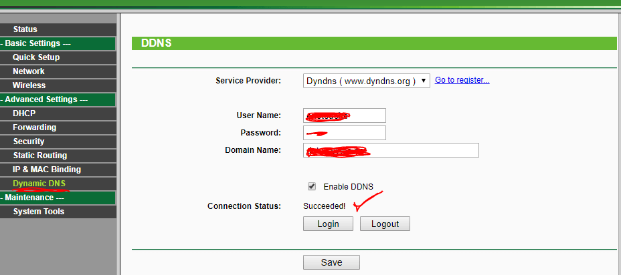Open Forwarding settings

tap(35, 127)
